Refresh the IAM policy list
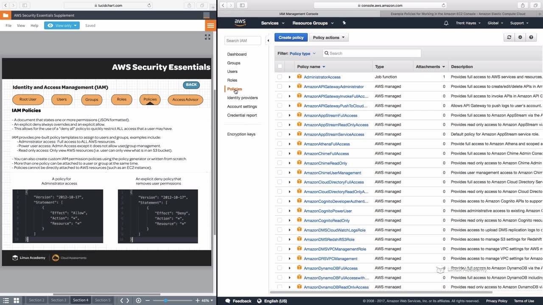Image resolution: width=543 pixels, height=305 pixels. click(x=509, y=37)
